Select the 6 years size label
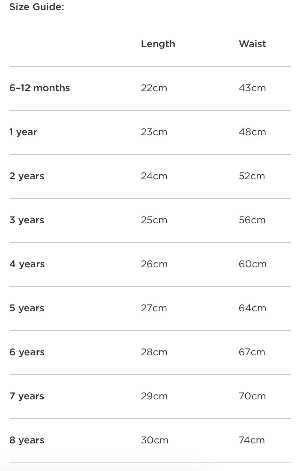The image size is (304, 471). click(27, 352)
